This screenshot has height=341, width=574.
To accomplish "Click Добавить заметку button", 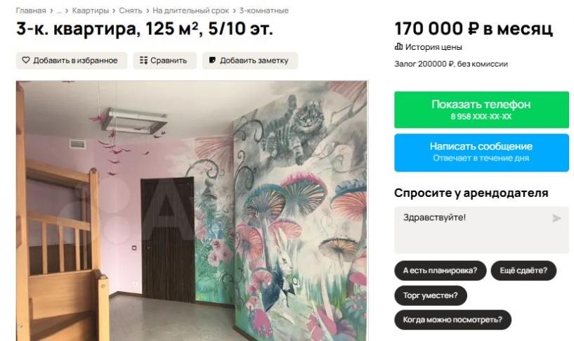I will coord(250,60).
